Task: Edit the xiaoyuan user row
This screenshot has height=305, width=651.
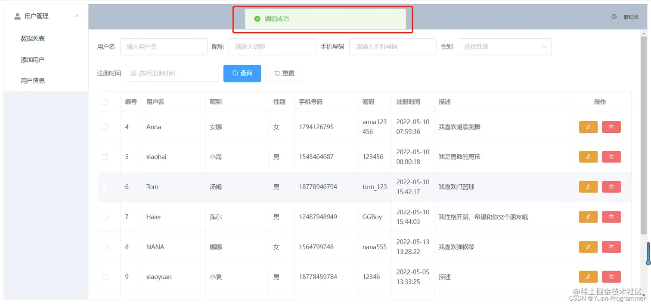Action: point(588,277)
